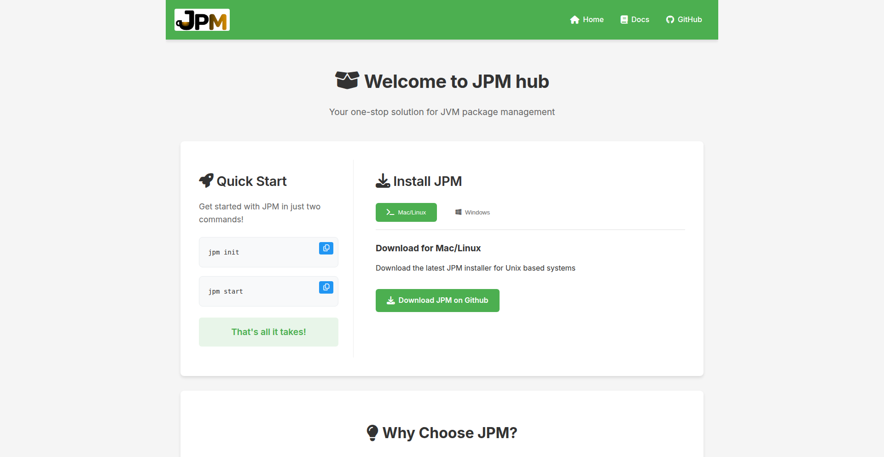
Task: Click the 'That's all it takes!' banner
Action: pyautogui.click(x=268, y=332)
